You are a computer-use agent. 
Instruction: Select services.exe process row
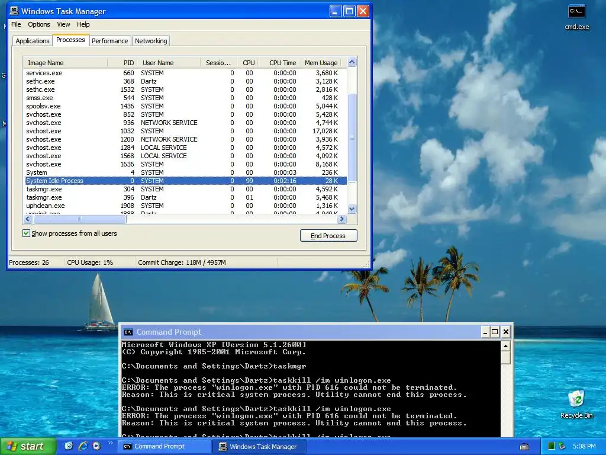(185, 73)
